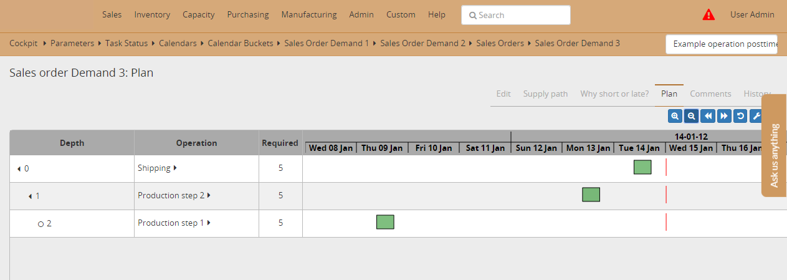Viewport: 787px width, 280px height.
Task: Click the Wed 15 Jan date header
Action: pyautogui.click(x=691, y=148)
